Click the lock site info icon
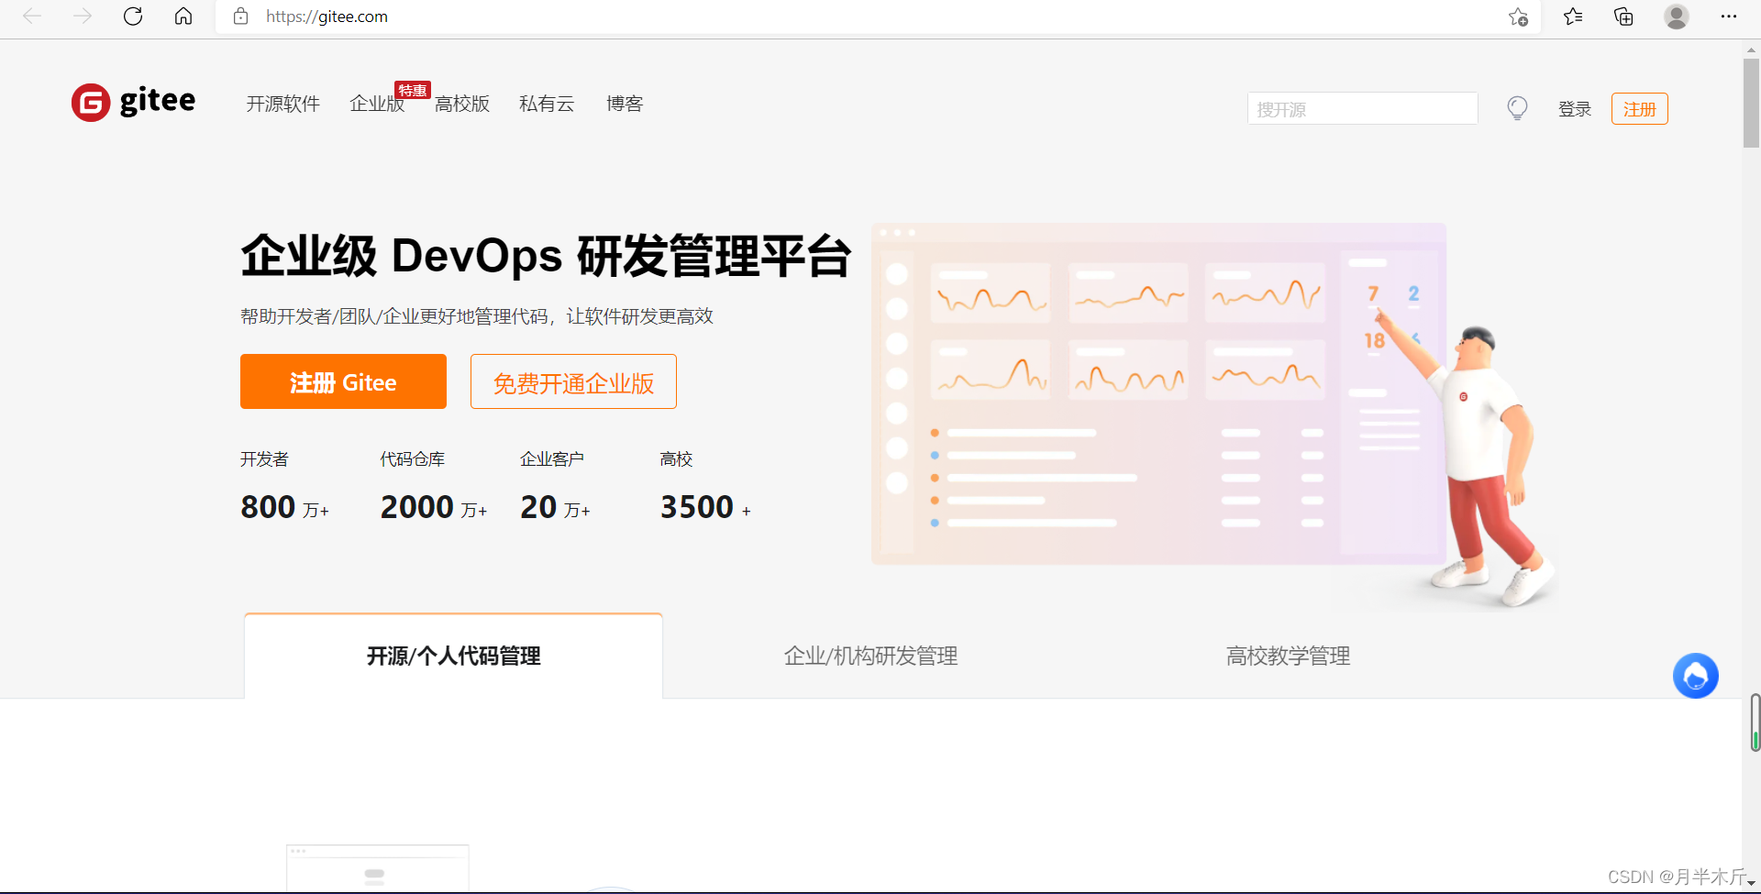 (240, 17)
